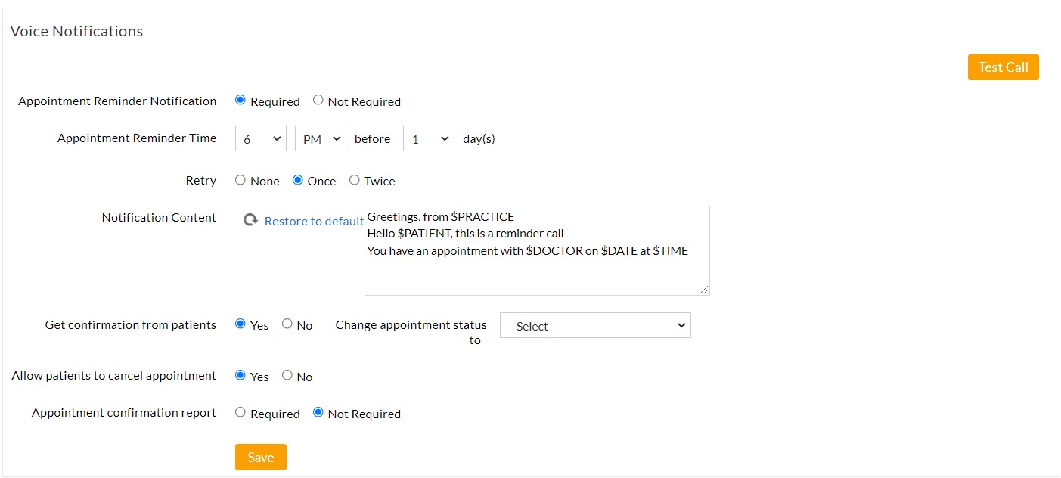Choose No for Allow patients to cancel appointment
1061x478 pixels.
pos(287,375)
